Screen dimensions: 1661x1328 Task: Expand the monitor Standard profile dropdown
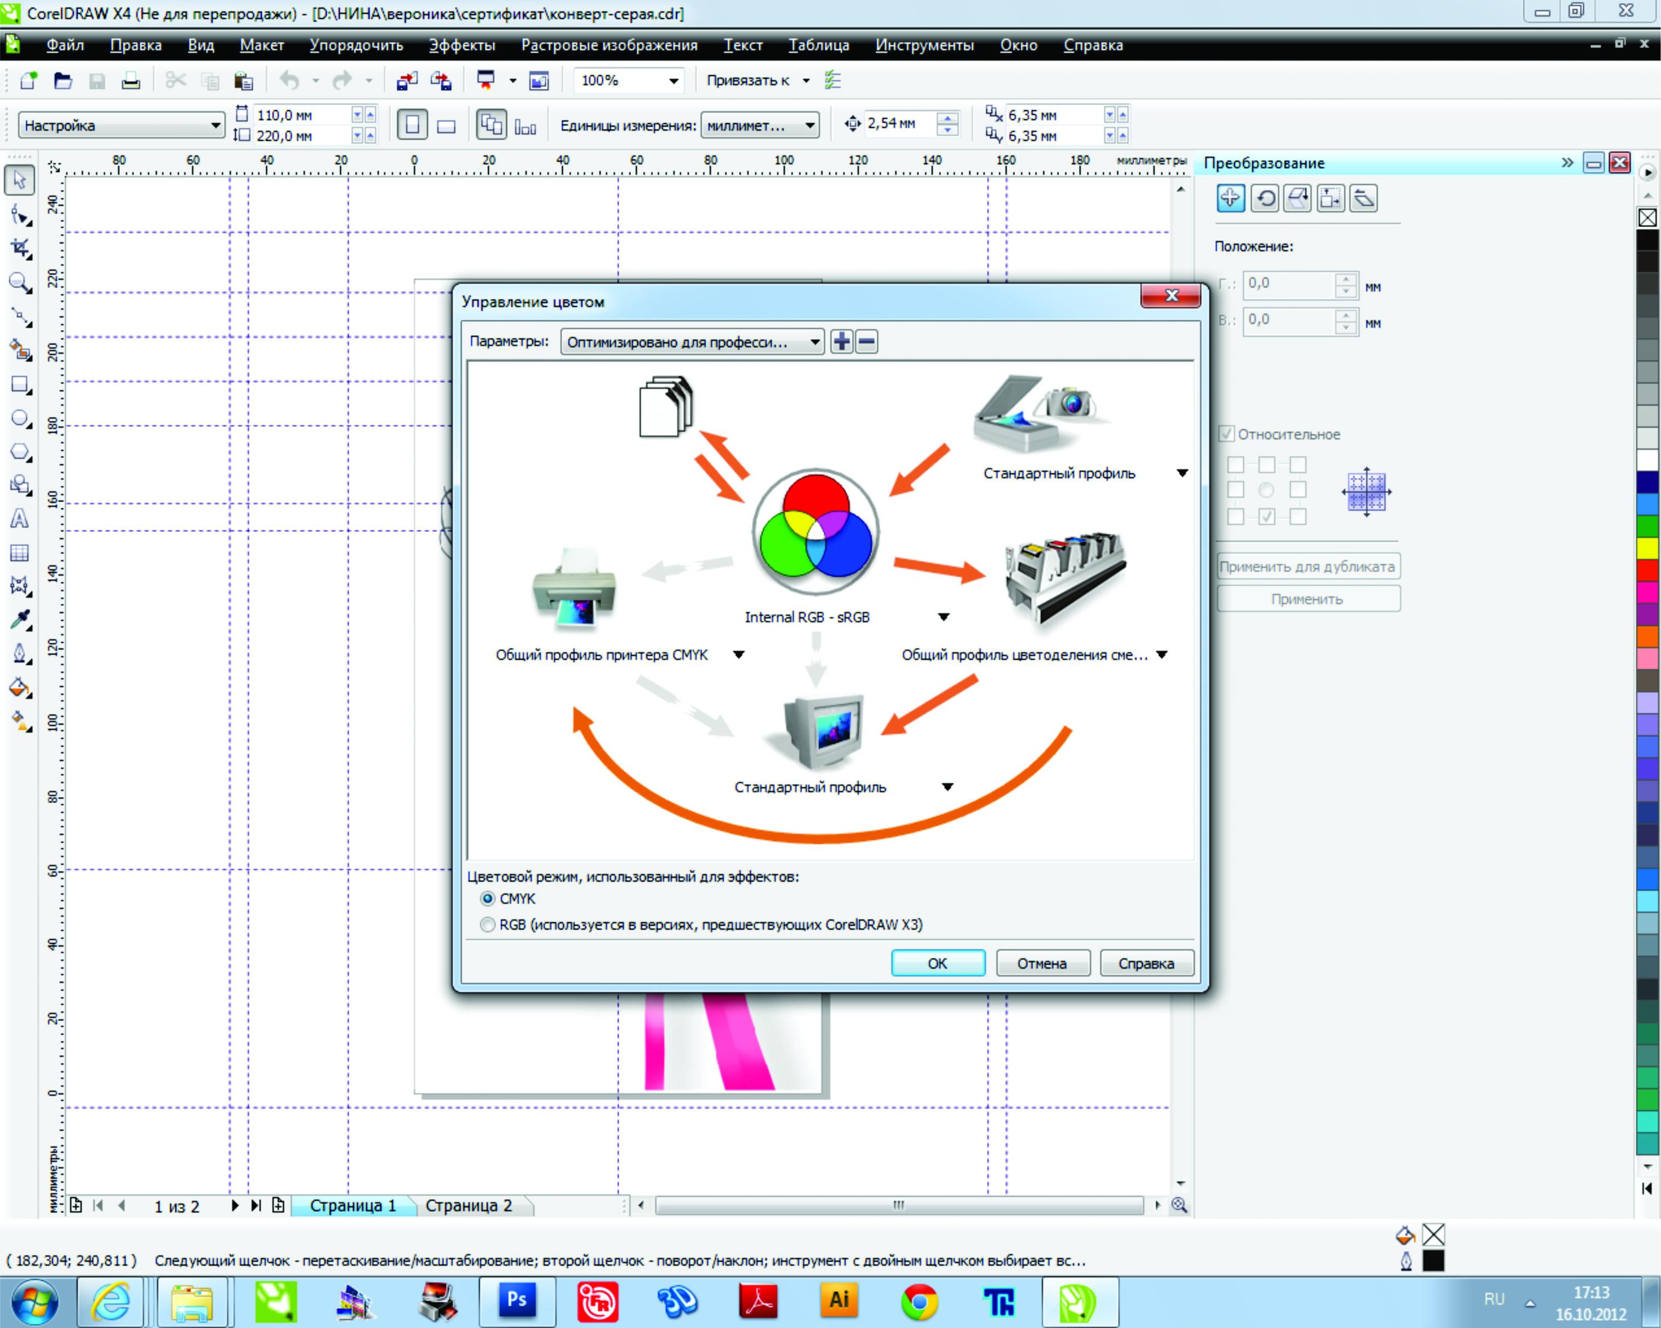947,787
